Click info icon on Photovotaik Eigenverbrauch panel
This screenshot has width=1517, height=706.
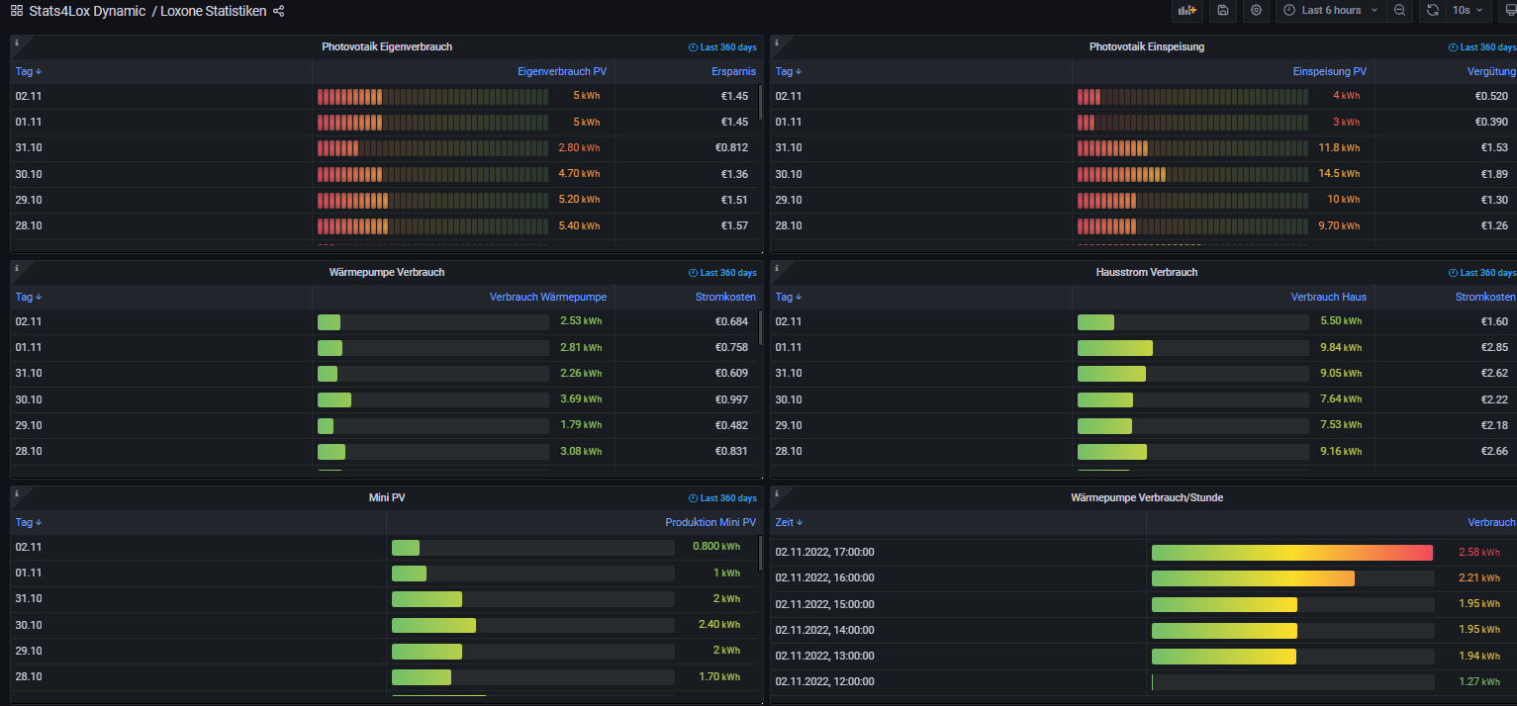click(17, 44)
